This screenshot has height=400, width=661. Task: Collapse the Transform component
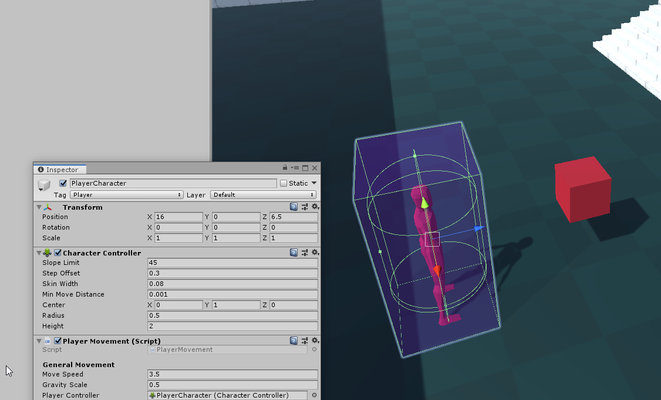[39, 207]
